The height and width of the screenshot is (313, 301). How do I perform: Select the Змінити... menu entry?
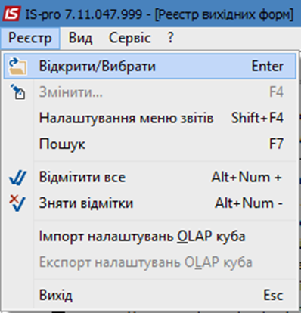150,92
